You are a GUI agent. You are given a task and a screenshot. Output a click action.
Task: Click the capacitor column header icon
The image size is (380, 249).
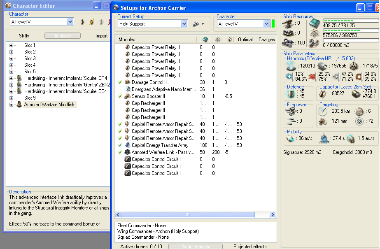(230, 40)
